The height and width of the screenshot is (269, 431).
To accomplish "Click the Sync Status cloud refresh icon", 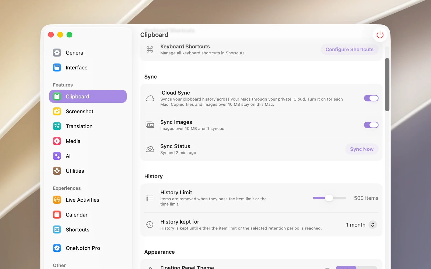I will pos(150,149).
